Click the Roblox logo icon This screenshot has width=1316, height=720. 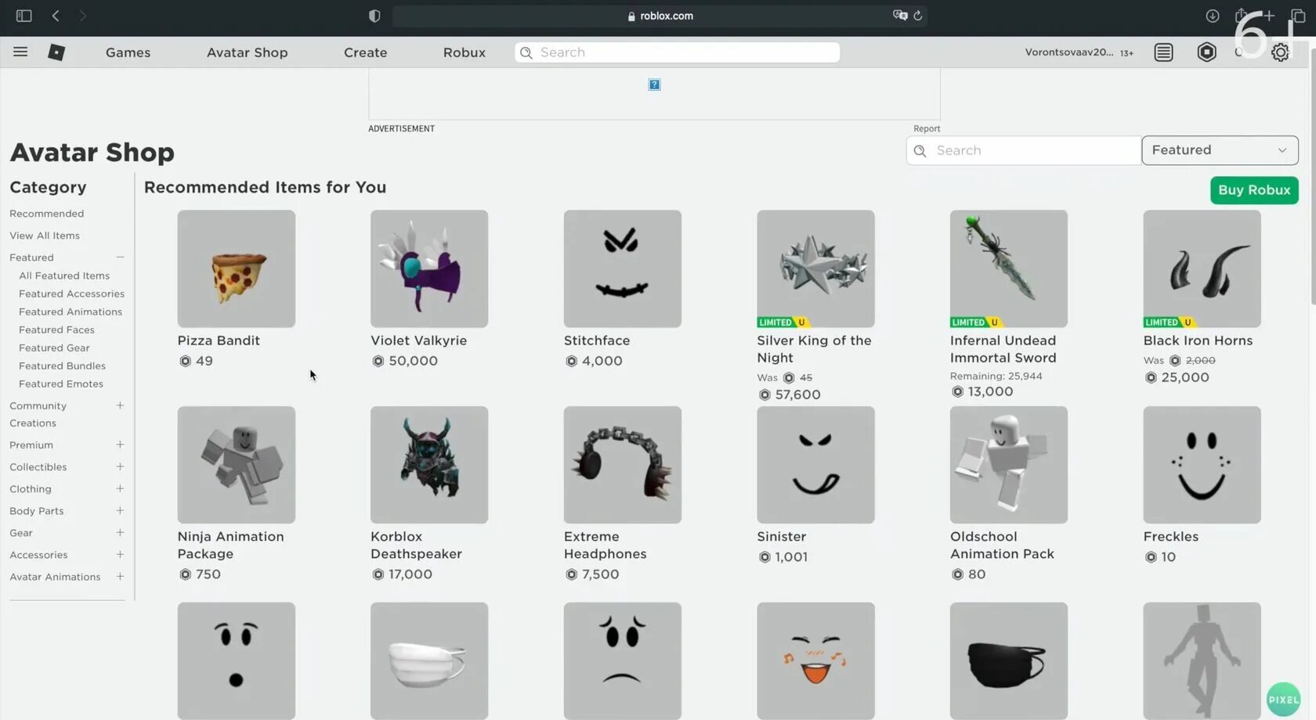(56, 52)
